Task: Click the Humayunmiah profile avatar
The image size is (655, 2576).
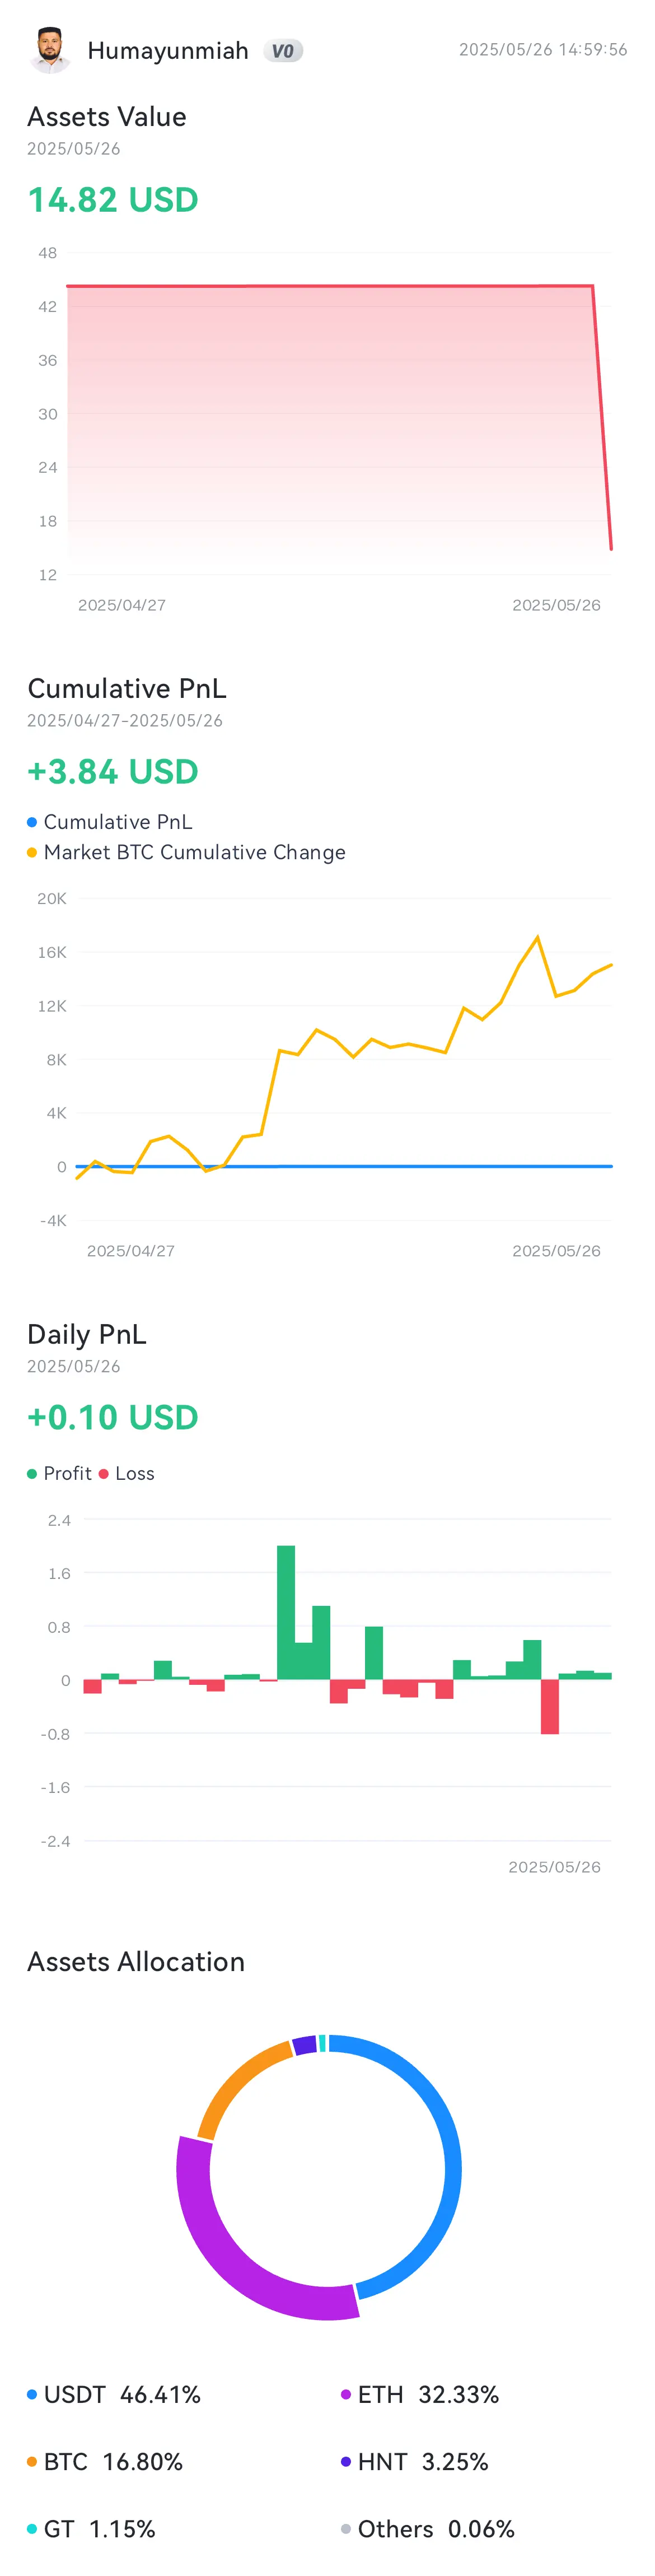Action: [x=50, y=50]
